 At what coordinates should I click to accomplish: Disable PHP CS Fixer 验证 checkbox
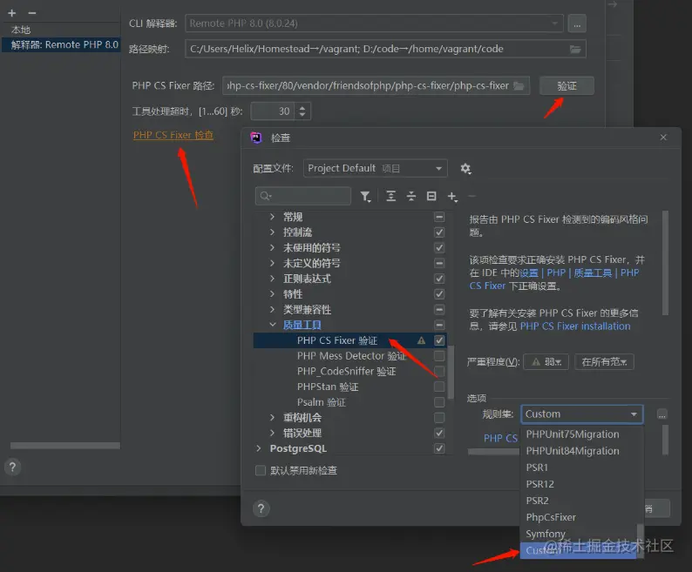439,340
